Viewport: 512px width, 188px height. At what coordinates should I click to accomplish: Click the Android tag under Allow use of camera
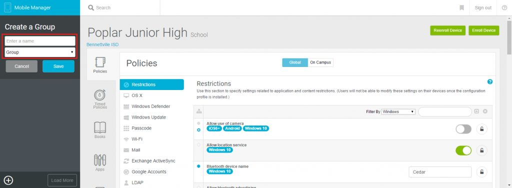[232, 128]
